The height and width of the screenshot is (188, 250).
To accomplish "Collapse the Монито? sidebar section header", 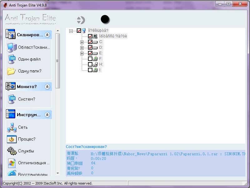I will (47, 87).
